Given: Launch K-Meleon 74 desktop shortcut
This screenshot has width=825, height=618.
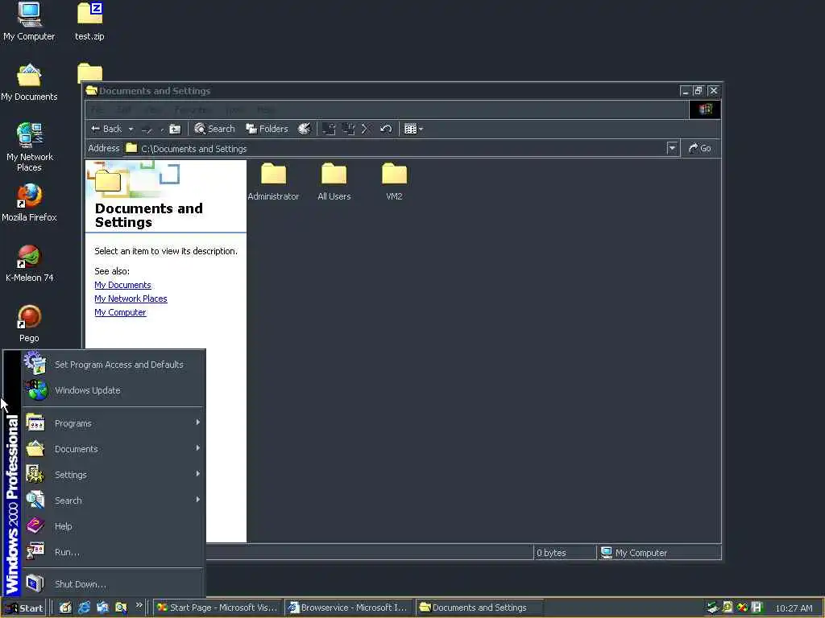Looking at the screenshot, I should click(x=29, y=263).
